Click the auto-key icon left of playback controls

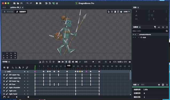[40, 62]
